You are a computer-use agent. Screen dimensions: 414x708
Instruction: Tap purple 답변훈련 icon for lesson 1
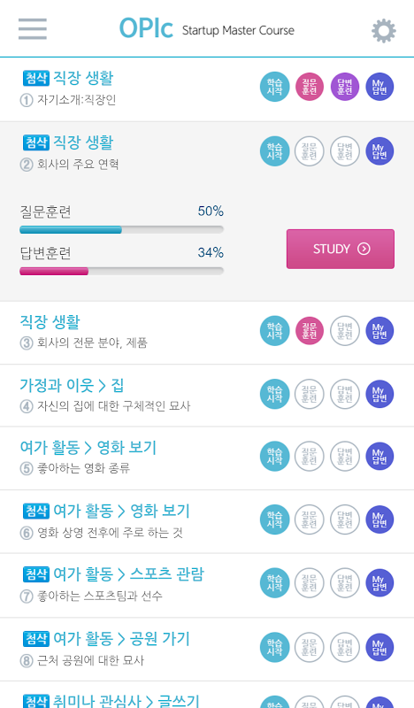click(344, 87)
